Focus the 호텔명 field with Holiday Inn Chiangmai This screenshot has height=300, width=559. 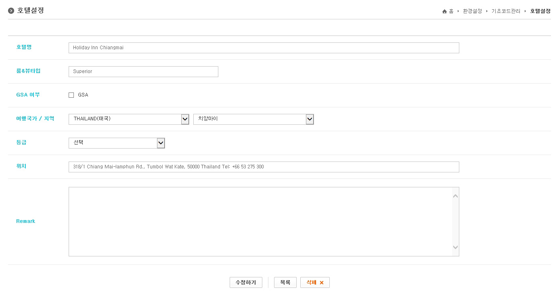click(x=264, y=48)
